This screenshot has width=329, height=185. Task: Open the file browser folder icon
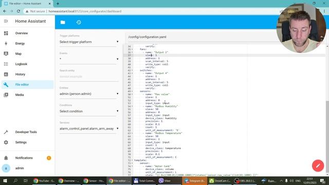click(63, 22)
